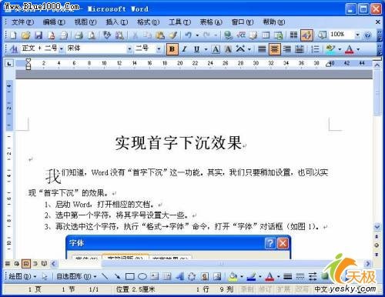Open Print Preview icon
Image resolution: width=385 pixels, height=297 pixels.
click(92, 35)
